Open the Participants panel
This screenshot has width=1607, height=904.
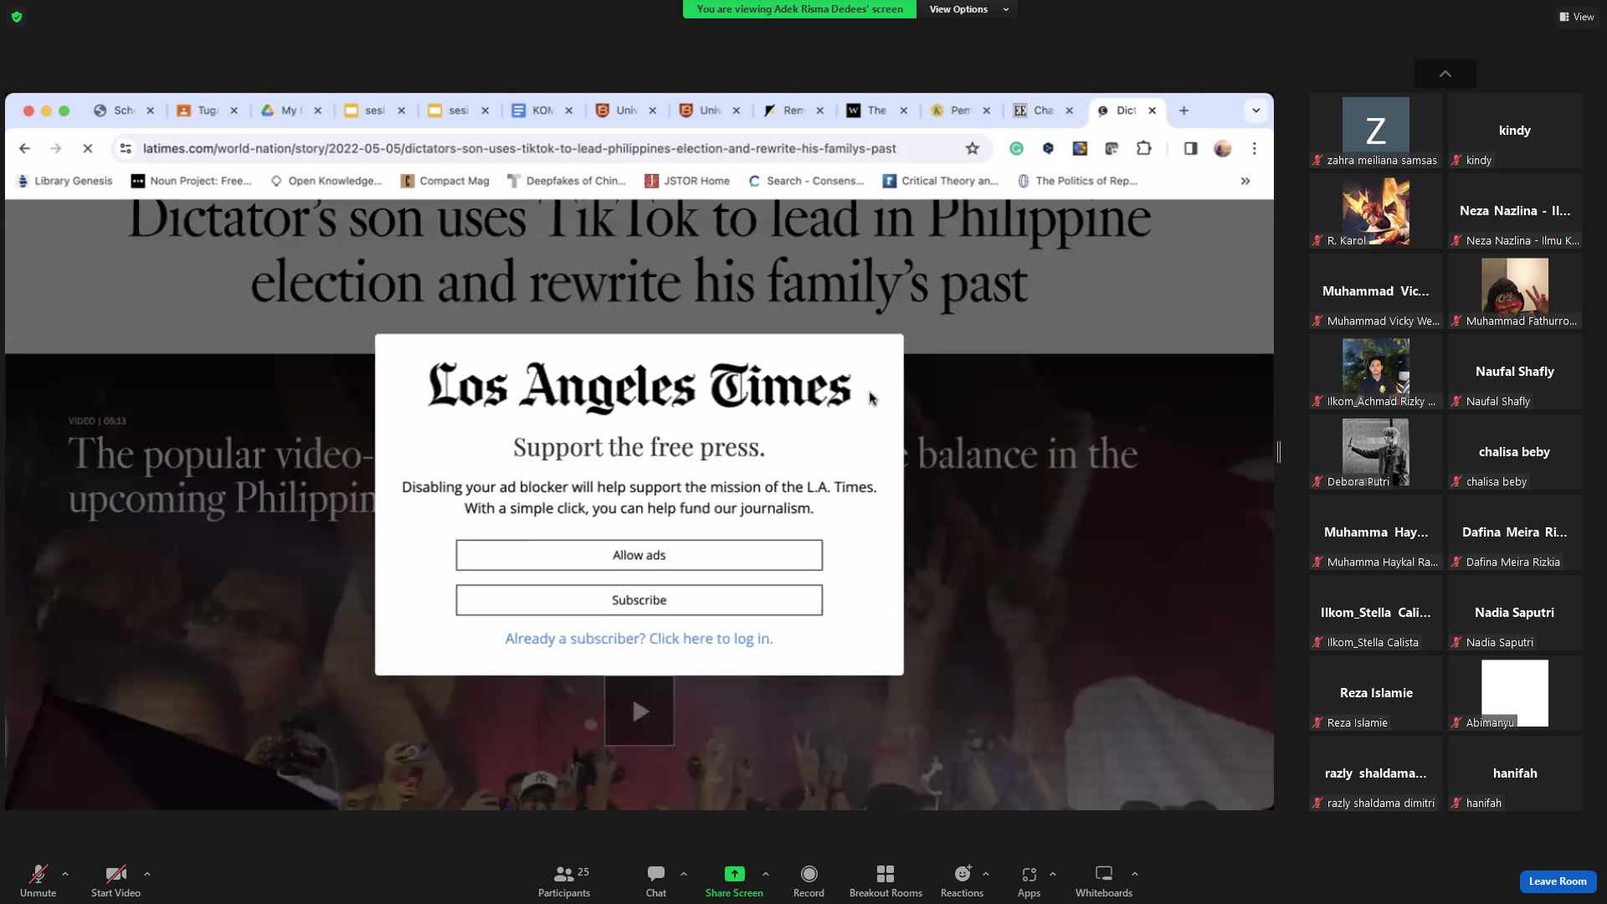(x=564, y=881)
